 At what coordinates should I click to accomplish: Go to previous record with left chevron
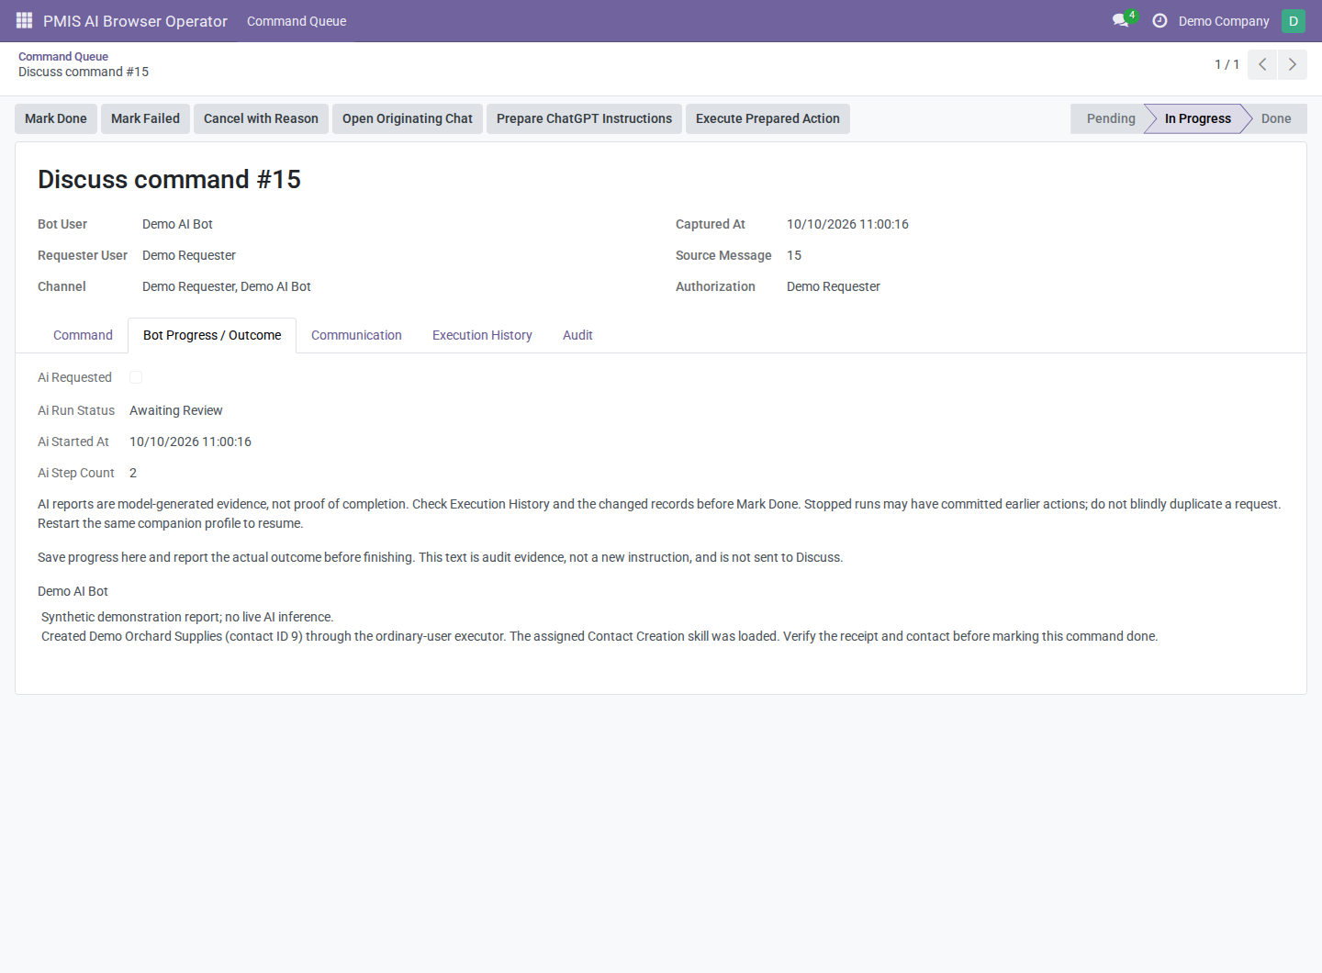pos(1262,64)
